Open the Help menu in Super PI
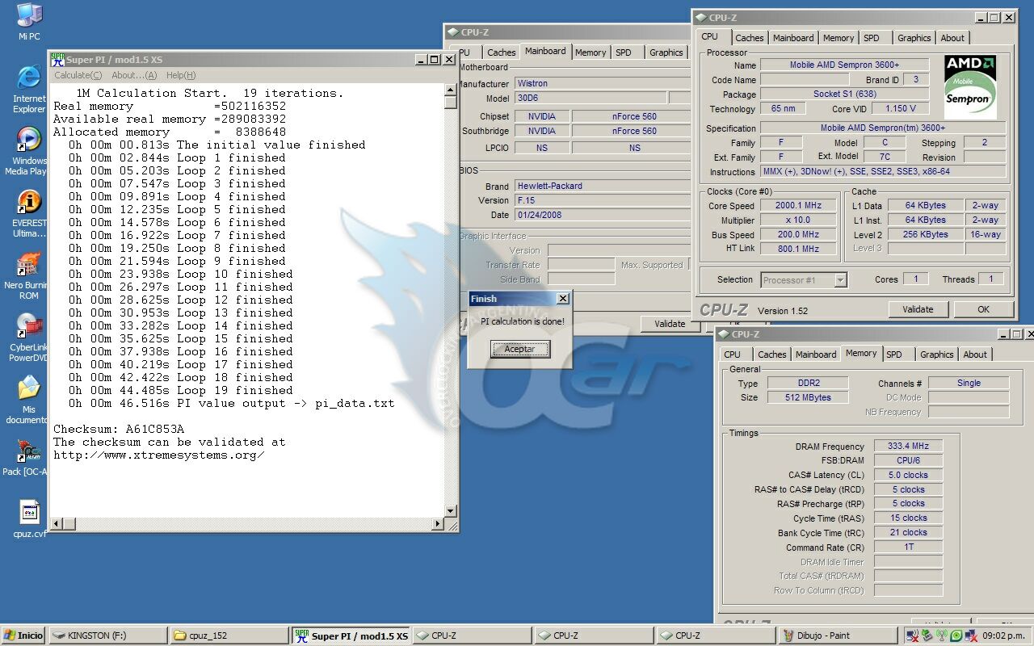This screenshot has height=646, width=1034. tap(181, 75)
